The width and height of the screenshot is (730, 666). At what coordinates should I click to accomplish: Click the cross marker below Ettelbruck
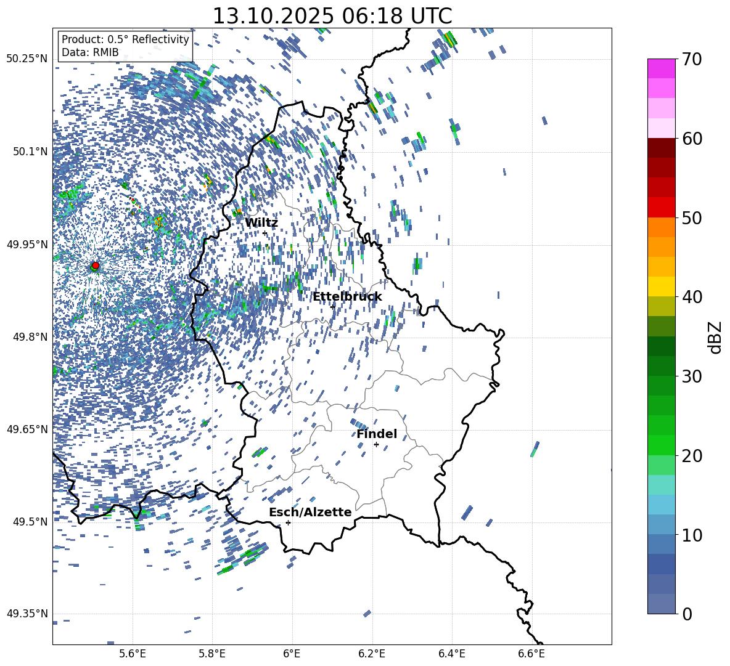332,307
